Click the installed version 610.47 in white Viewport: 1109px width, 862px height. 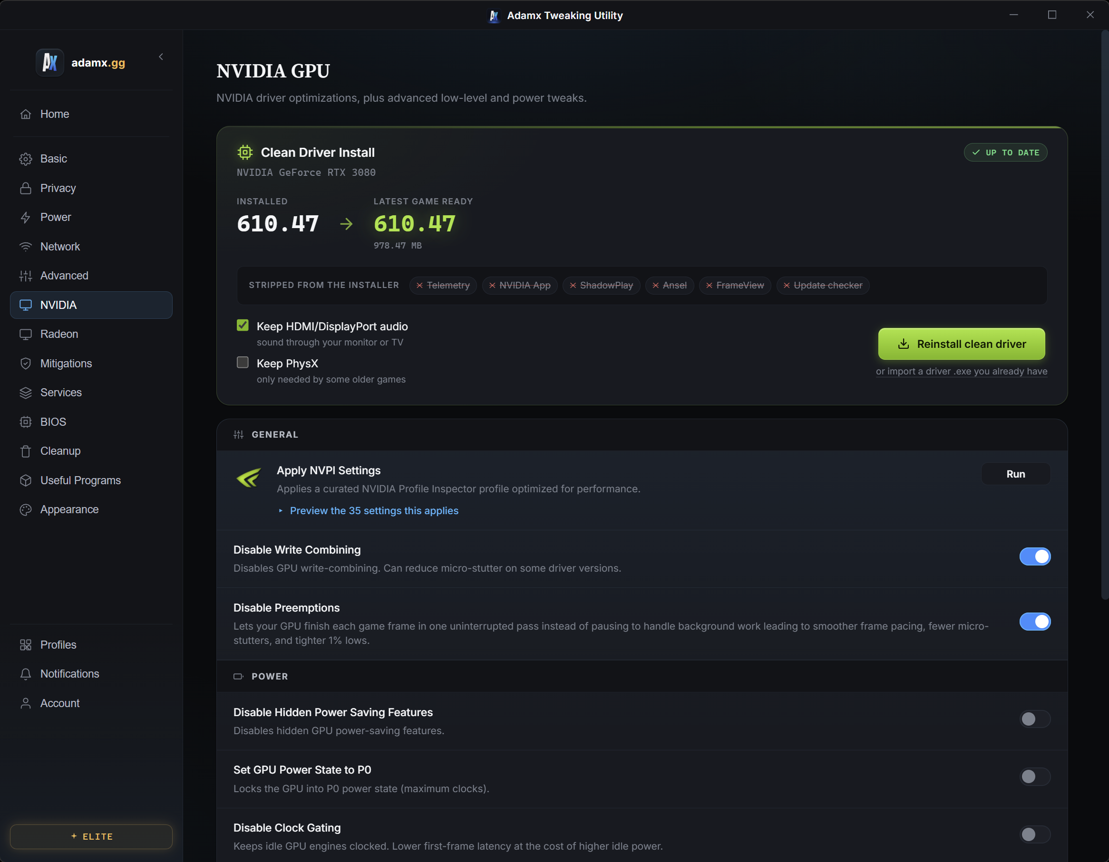click(x=278, y=224)
